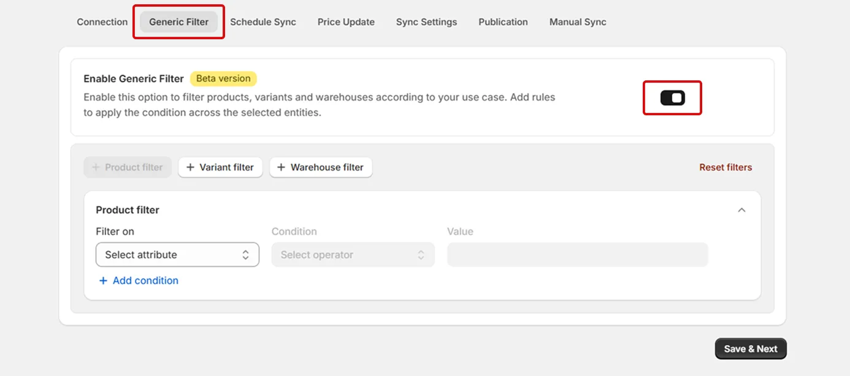Open the Select operator dropdown
Image resolution: width=850 pixels, height=376 pixels.
click(x=353, y=255)
